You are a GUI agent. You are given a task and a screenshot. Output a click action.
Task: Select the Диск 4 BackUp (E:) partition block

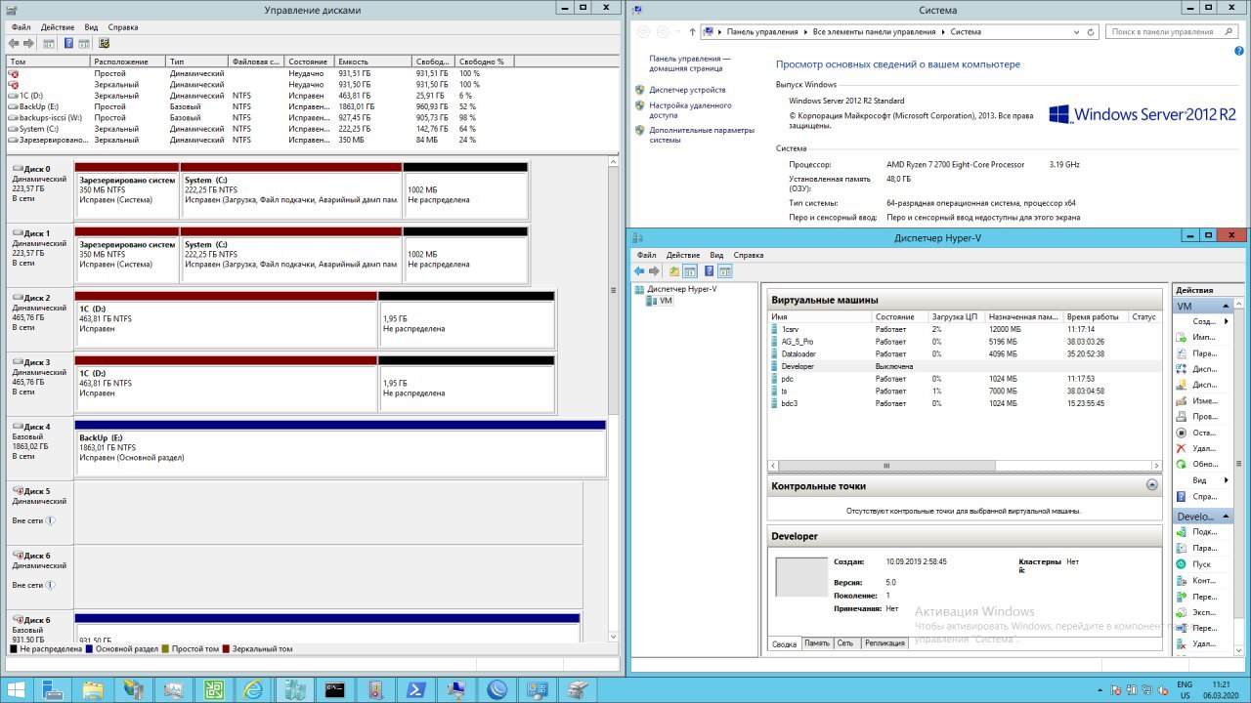coord(340,447)
